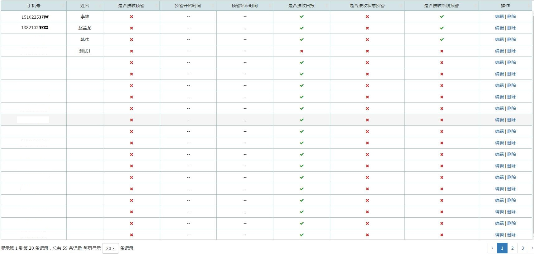This screenshot has height=254, width=534.
Task: Click 编辑 link for 测试1
Action: pyautogui.click(x=499, y=51)
